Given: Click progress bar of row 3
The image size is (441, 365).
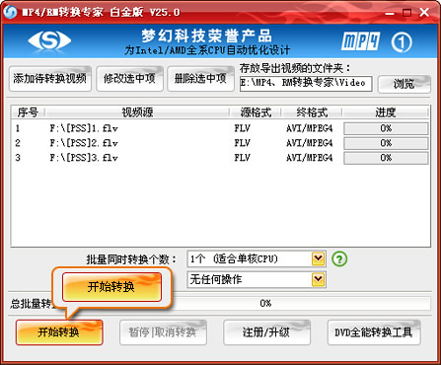Looking at the screenshot, I should coord(386,158).
